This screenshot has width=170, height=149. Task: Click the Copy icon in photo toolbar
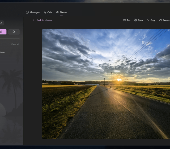pos(148,20)
